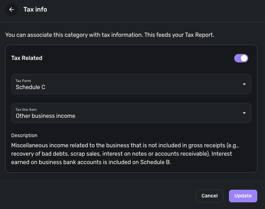Click the small Tax line item label

(26, 109)
